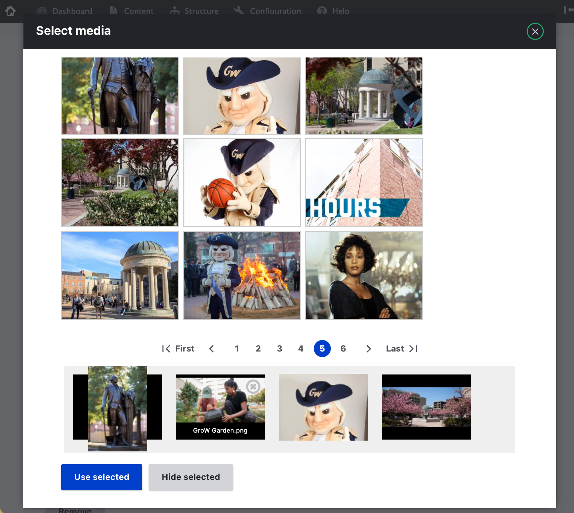Click the next page chevron
This screenshot has height=513, width=574.
pyautogui.click(x=368, y=348)
